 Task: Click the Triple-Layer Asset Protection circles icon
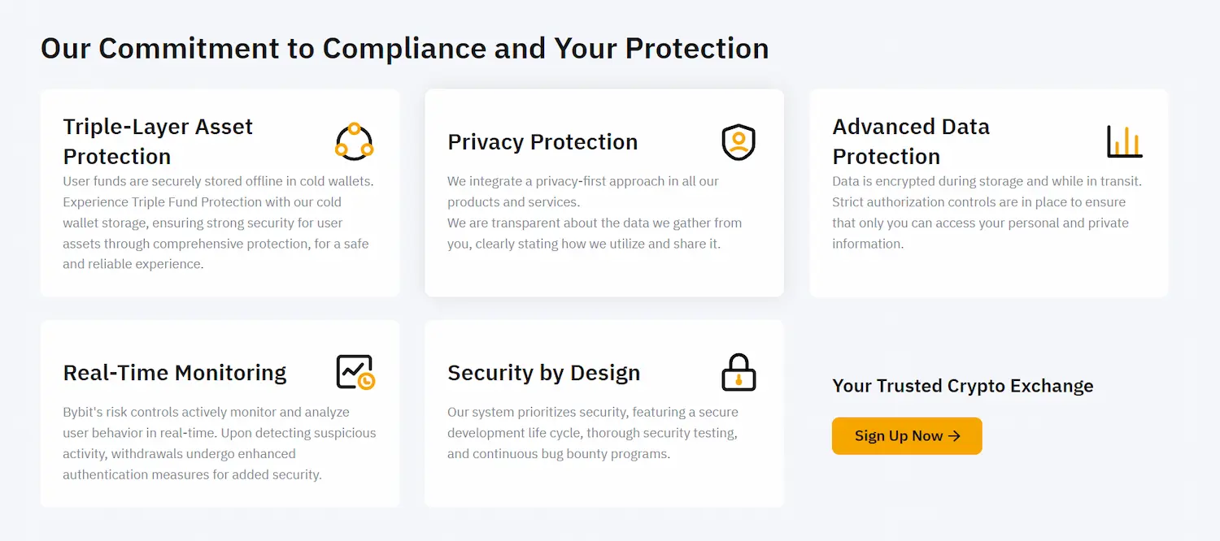(x=355, y=141)
